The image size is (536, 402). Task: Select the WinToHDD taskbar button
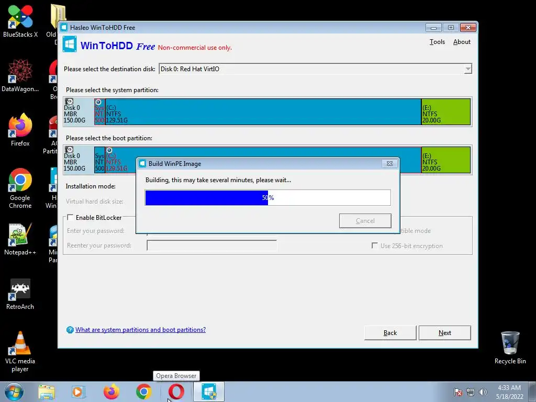click(x=209, y=392)
